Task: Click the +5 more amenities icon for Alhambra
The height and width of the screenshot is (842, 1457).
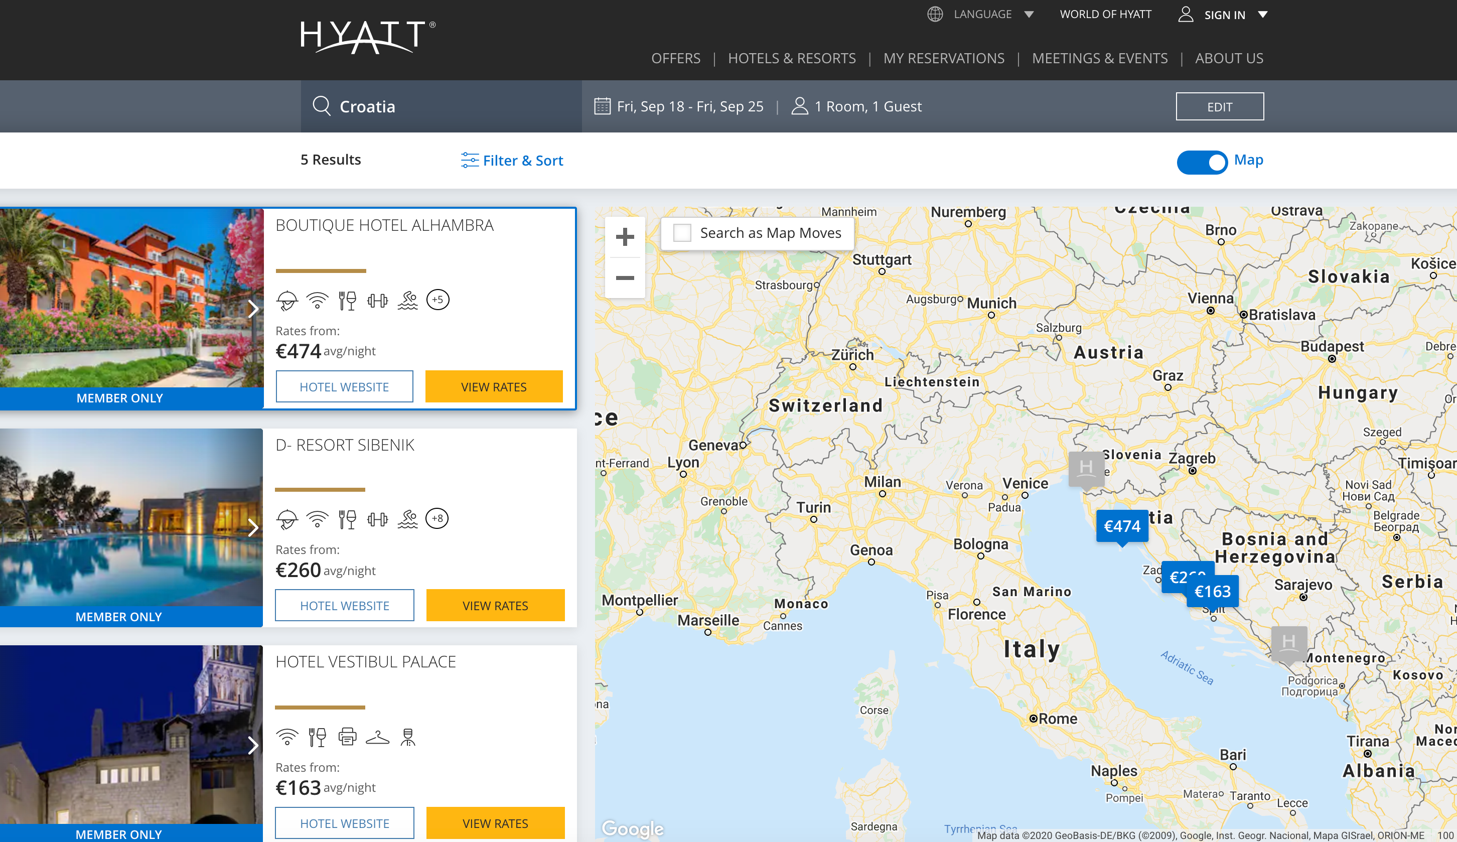Action: pyautogui.click(x=438, y=300)
